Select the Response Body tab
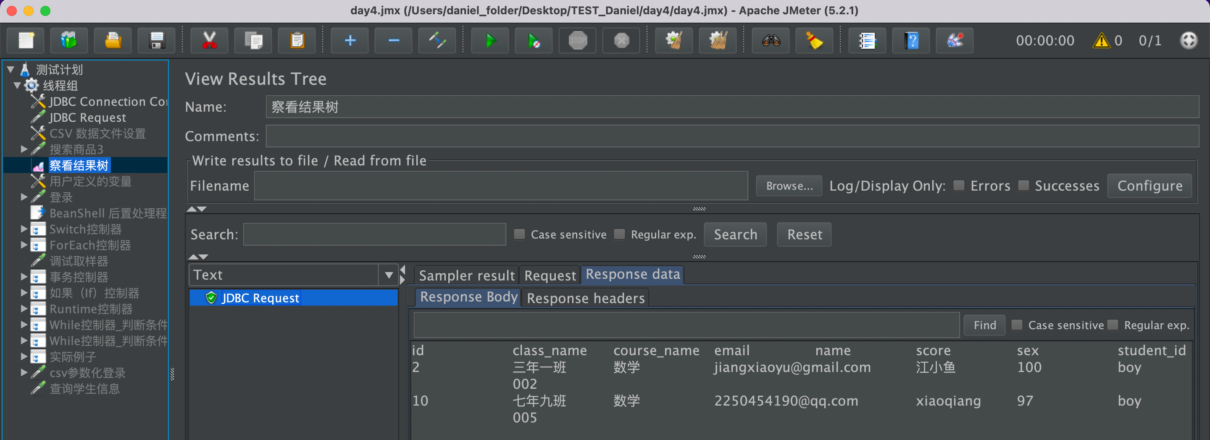 (468, 297)
